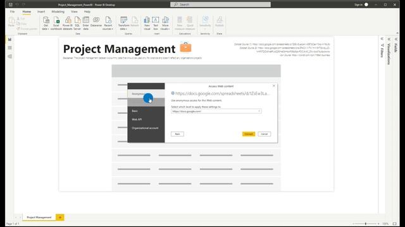The image size is (405, 227).
Task: Expand the Filters pane
Action: click(382, 39)
